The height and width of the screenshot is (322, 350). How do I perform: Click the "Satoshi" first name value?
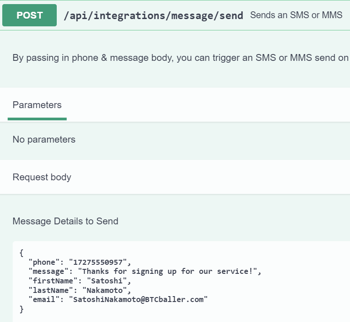tap(106, 281)
